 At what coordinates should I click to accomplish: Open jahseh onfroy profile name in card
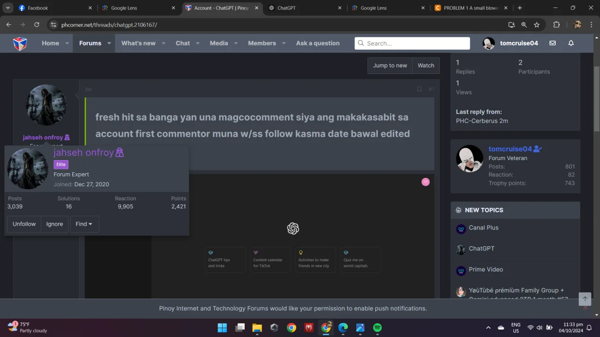[x=83, y=153]
